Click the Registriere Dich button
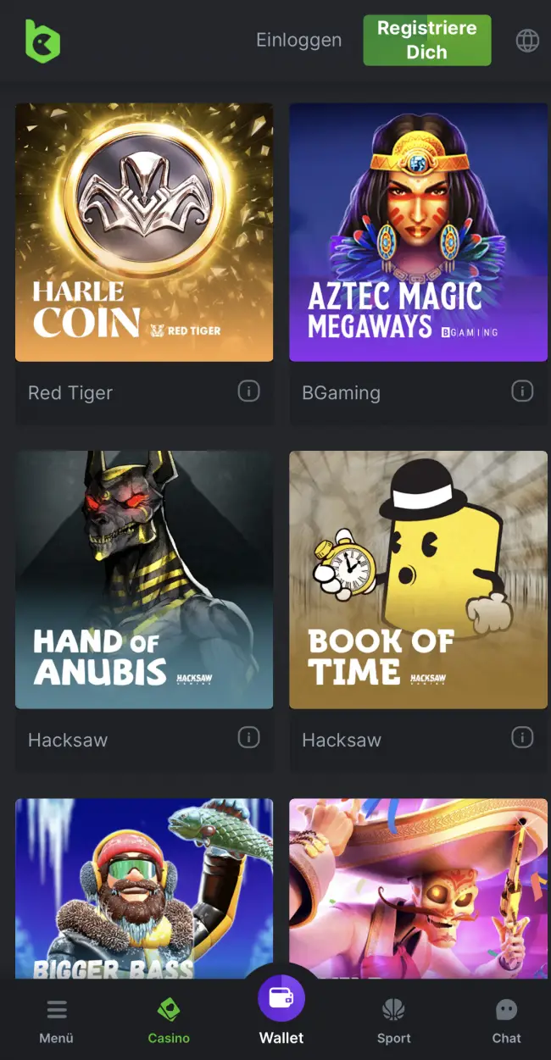 pos(427,40)
